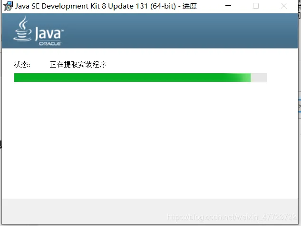Click the green installation progress bar
This screenshot has height=226, width=301.
[140, 78]
